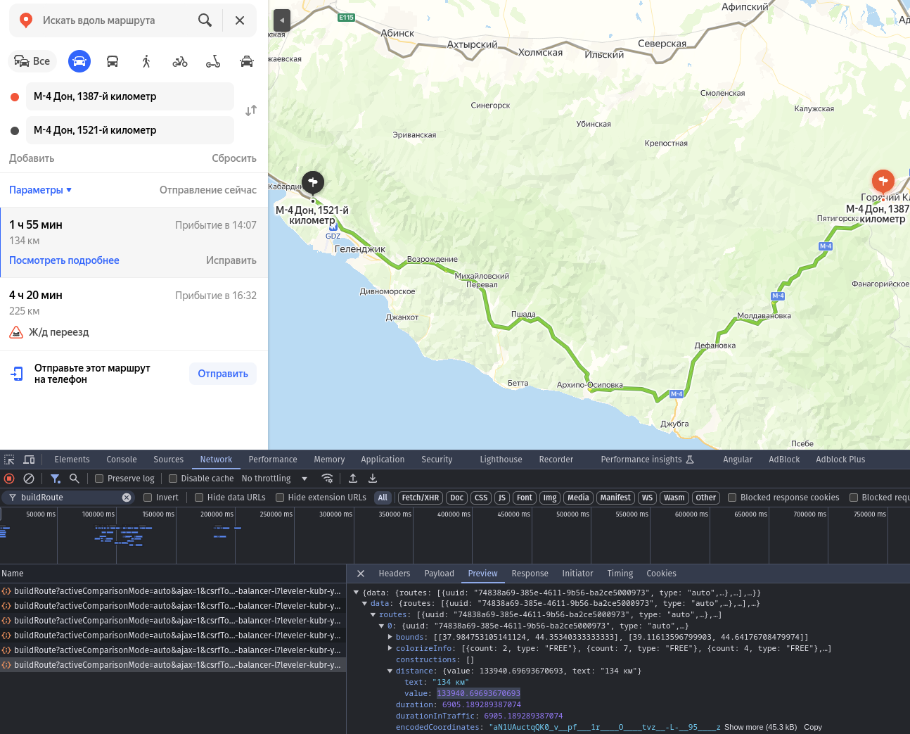Viewport: 910px width, 734px height.
Task: Tick the Invert filter checkbox
Action: (x=148, y=498)
